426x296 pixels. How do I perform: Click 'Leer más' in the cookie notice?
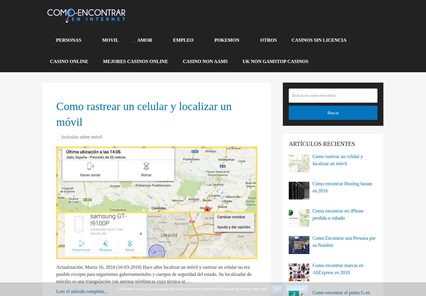point(297,289)
